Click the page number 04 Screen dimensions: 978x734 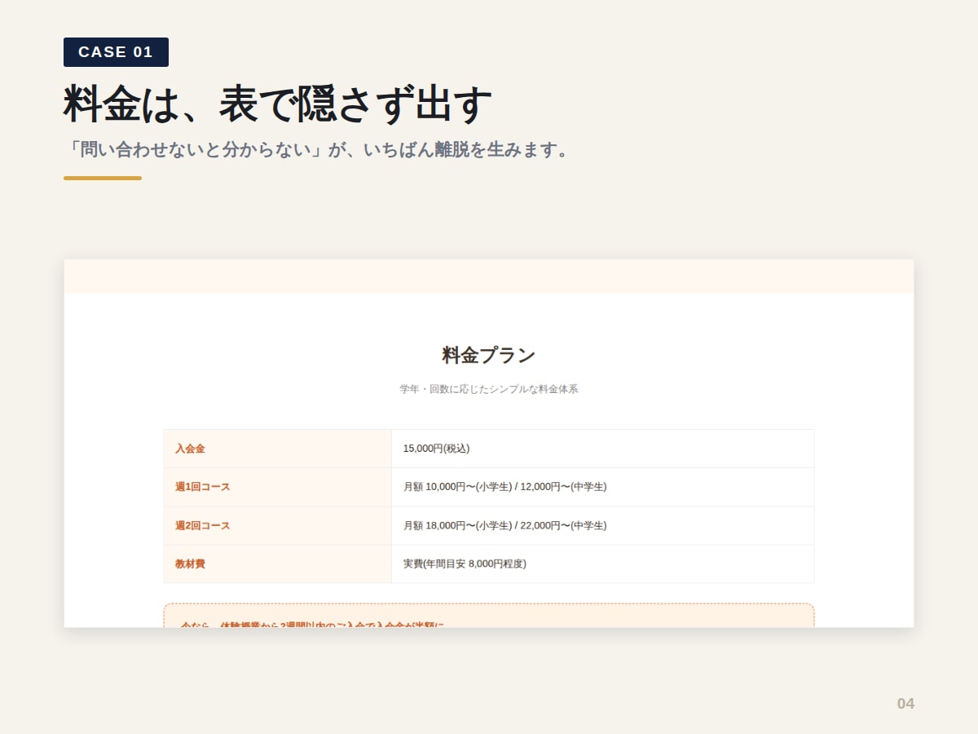point(905,704)
